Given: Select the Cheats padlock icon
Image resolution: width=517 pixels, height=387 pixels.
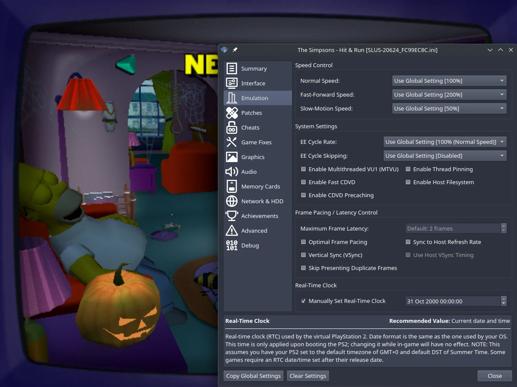Looking at the screenshot, I should click(232, 128).
